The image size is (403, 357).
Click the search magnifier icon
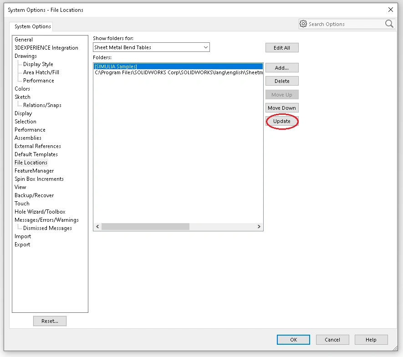pyautogui.click(x=389, y=24)
